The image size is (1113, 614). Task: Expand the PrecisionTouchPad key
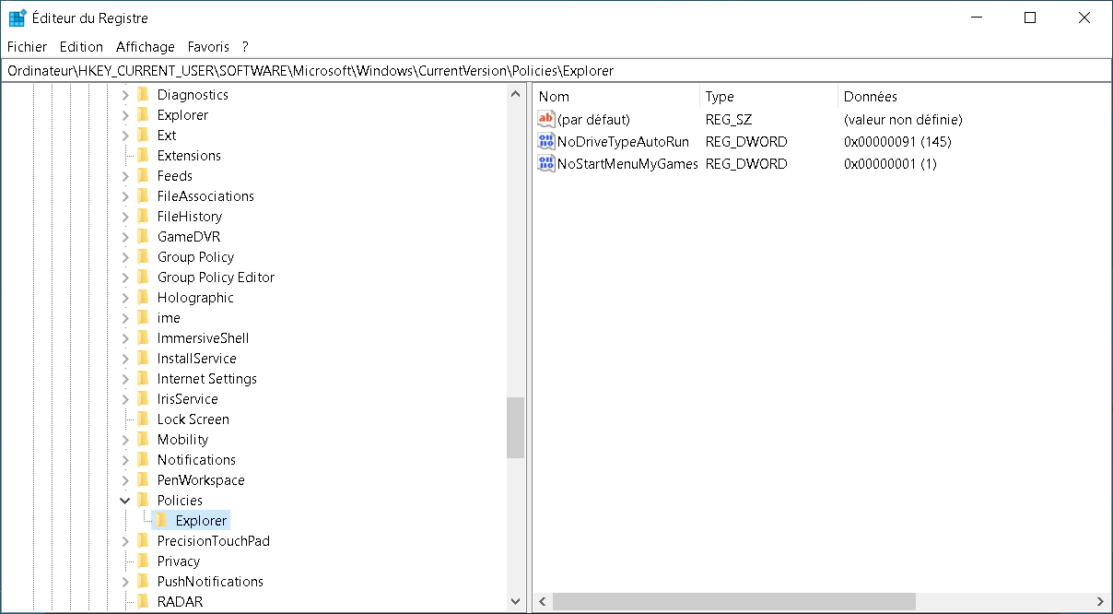pos(125,541)
